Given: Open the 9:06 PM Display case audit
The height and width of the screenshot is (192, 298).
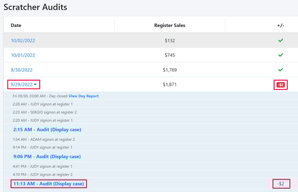Looking at the screenshot, I should click(x=47, y=157).
